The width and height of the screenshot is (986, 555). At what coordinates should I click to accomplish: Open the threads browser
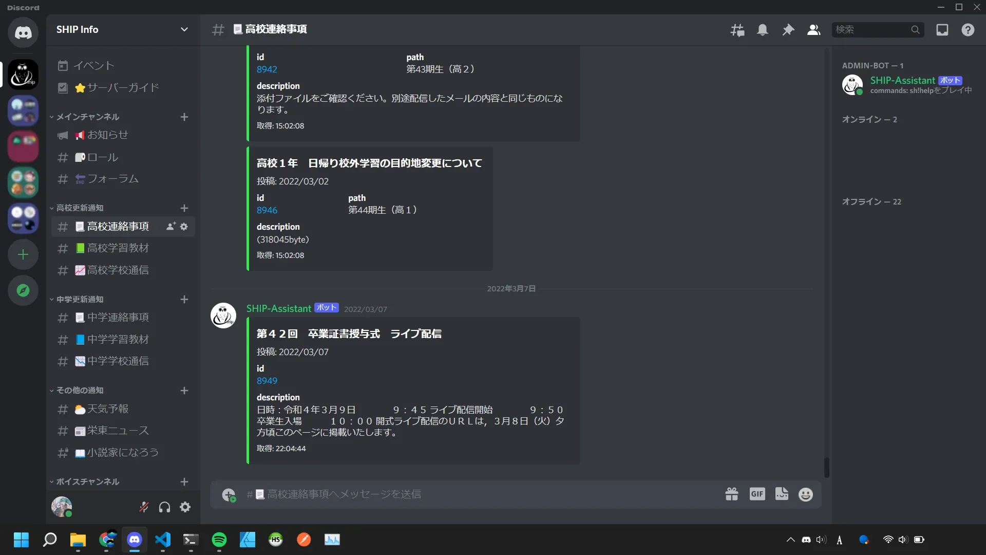pyautogui.click(x=737, y=29)
